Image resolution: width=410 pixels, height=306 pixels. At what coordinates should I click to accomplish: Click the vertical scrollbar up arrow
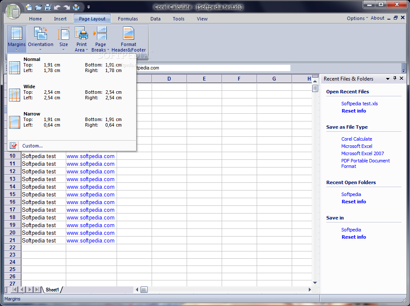(315, 81)
